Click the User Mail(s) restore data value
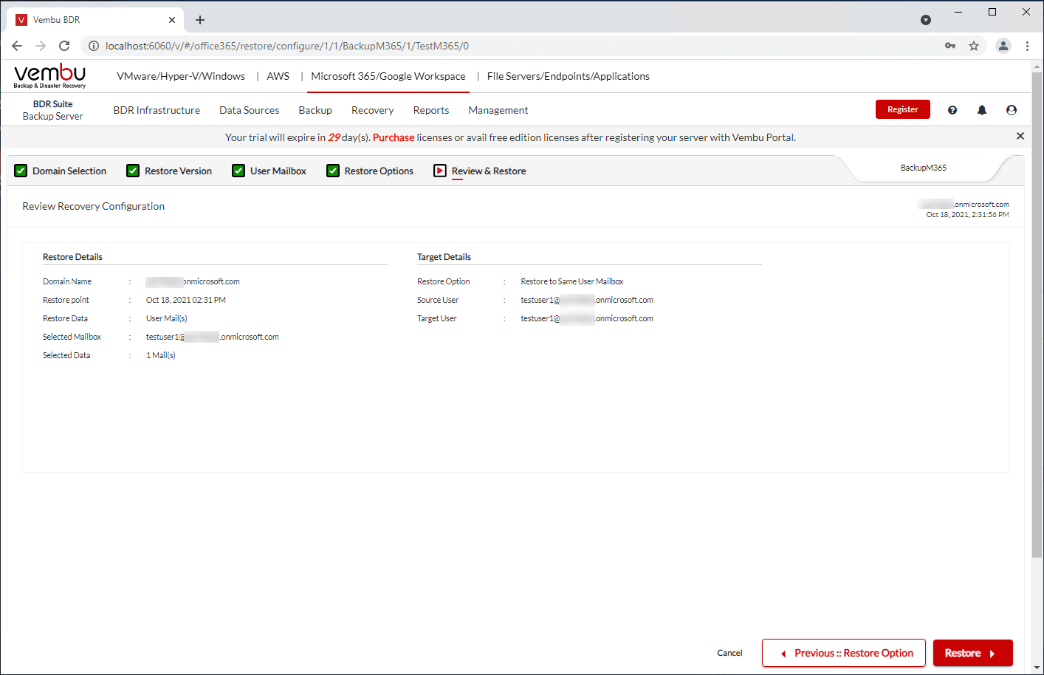 [x=167, y=318]
